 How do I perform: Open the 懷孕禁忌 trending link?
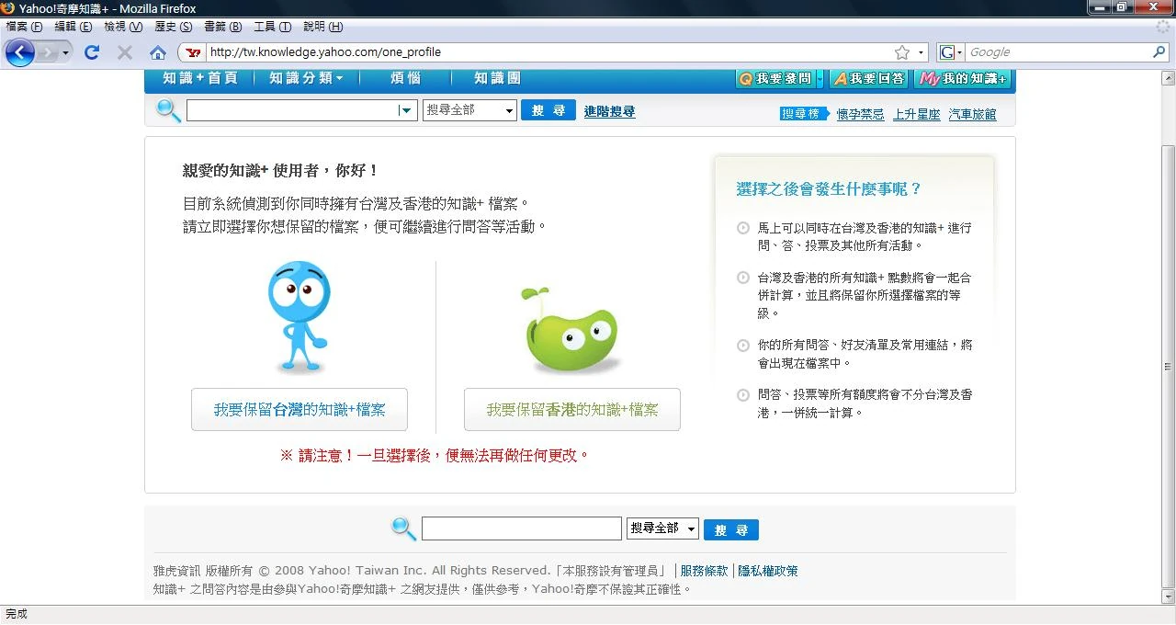coord(860,115)
